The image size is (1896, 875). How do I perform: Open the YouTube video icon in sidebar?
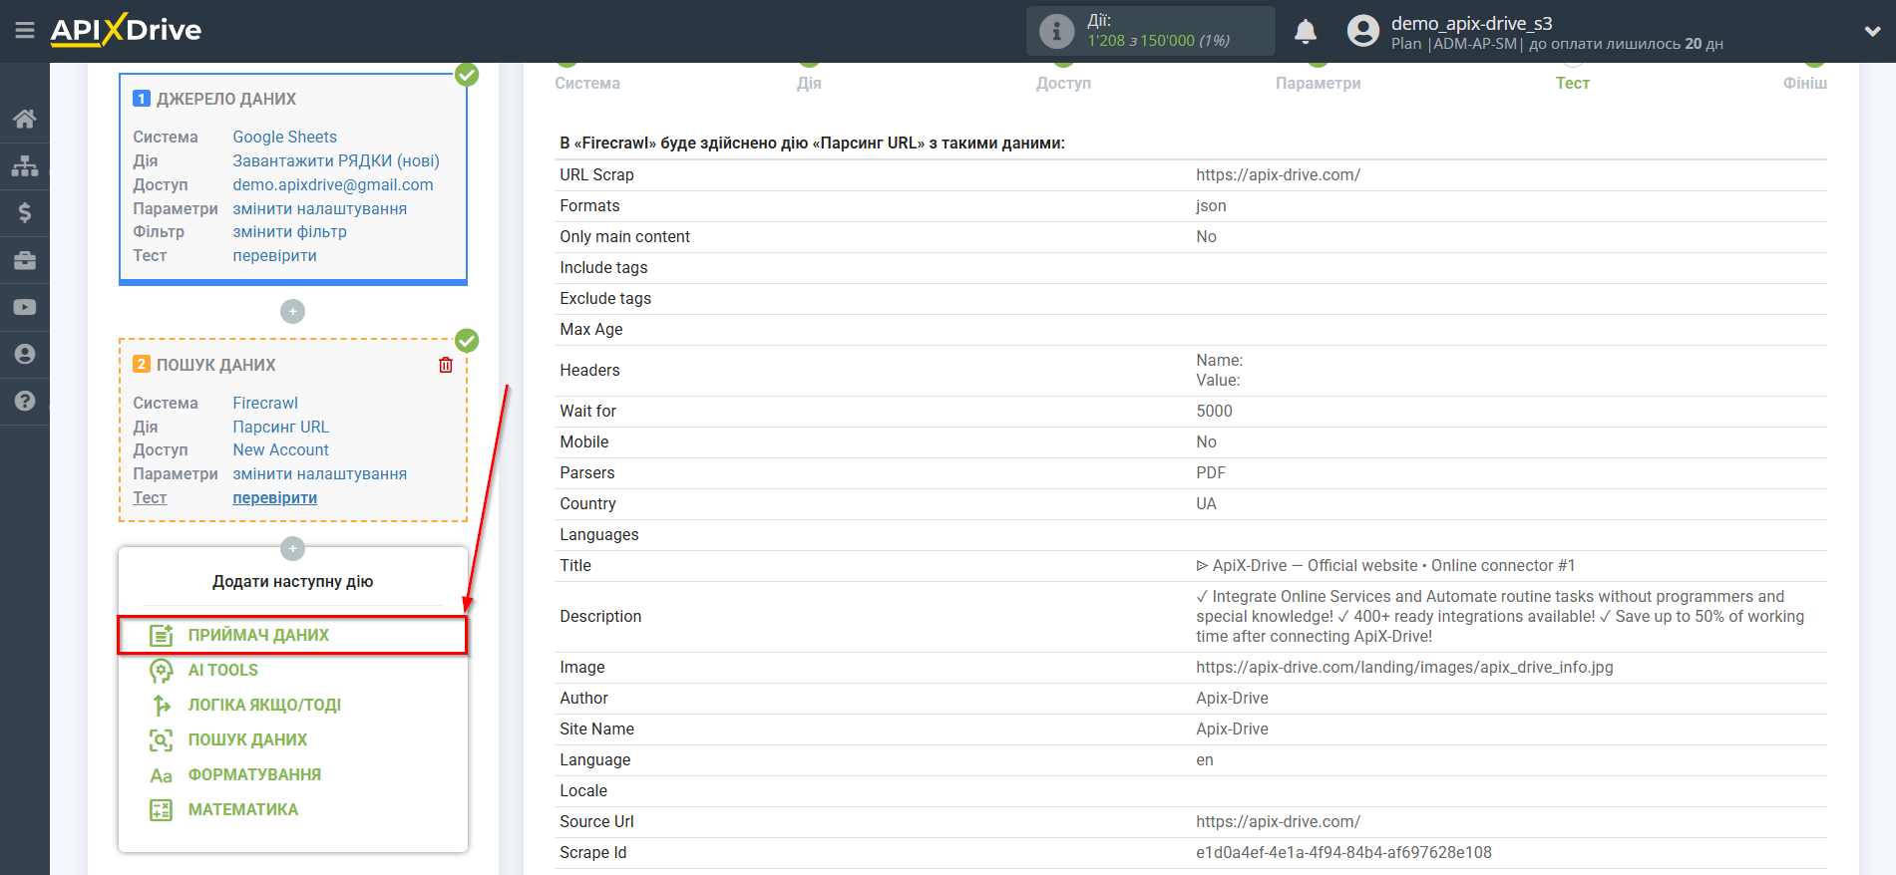click(25, 307)
